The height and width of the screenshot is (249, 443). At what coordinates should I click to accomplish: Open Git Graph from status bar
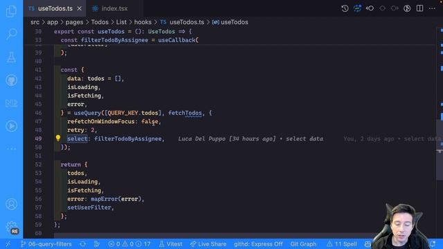click(x=303, y=244)
